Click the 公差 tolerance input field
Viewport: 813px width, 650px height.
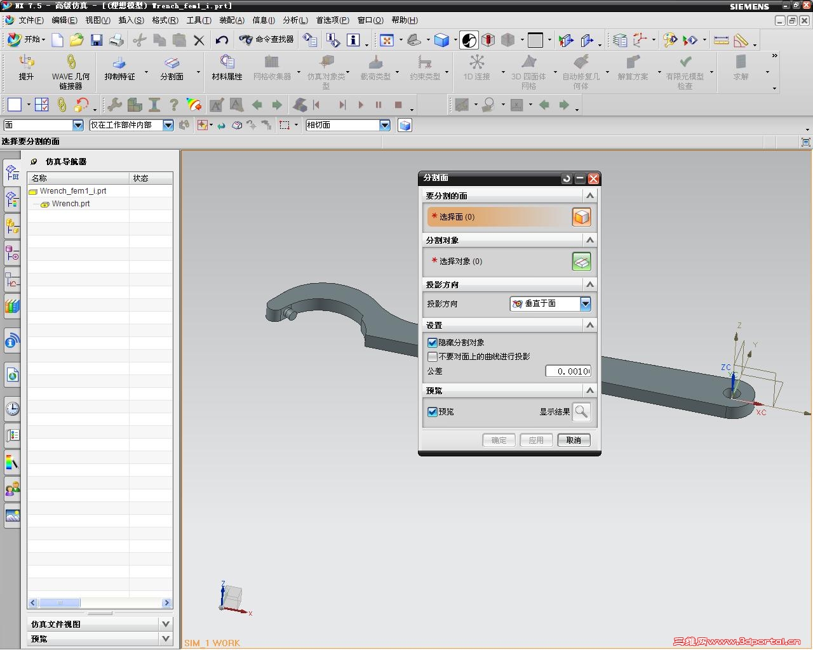tap(568, 371)
